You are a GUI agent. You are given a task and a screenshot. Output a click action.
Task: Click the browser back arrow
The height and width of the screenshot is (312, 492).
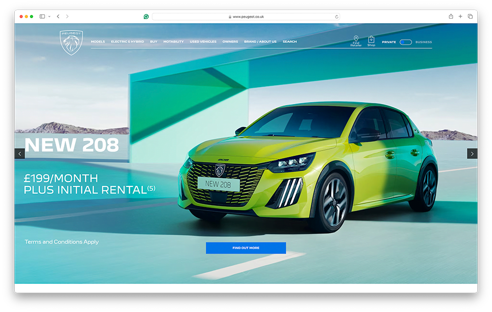pos(58,16)
